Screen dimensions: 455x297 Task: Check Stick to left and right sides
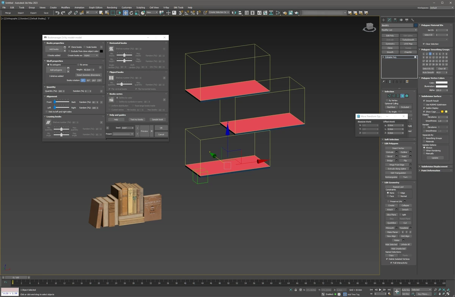point(47,112)
